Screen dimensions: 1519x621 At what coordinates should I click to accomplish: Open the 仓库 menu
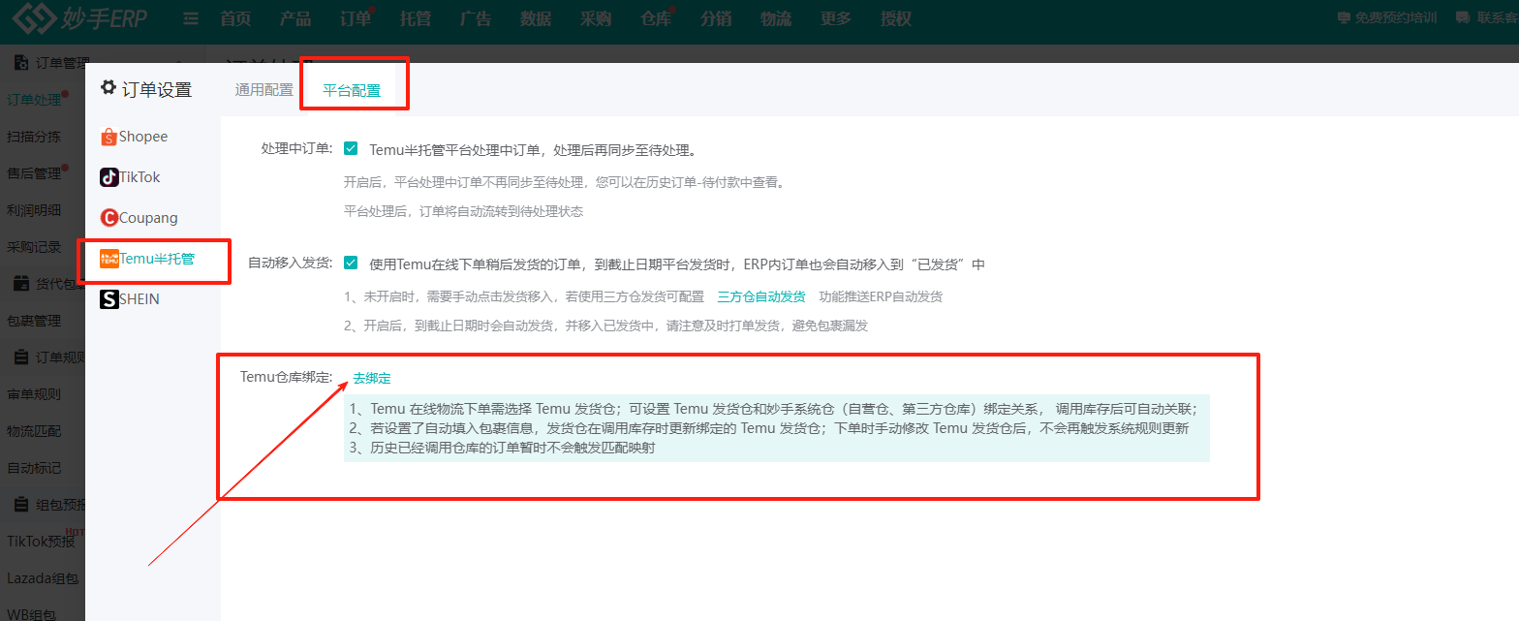click(656, 18)
